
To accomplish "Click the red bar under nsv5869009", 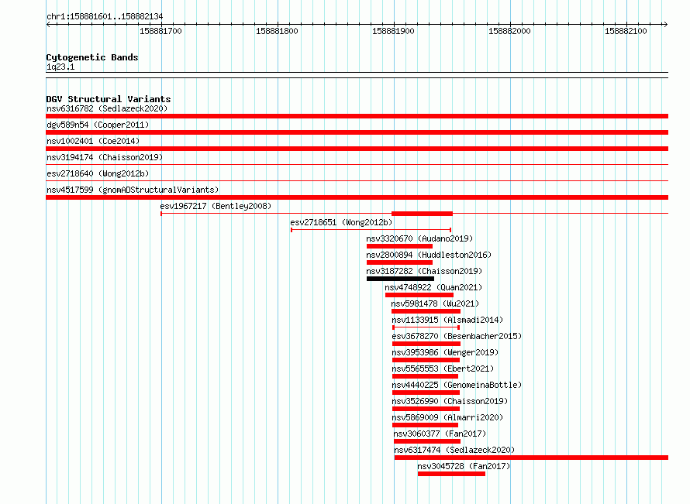I will click(x=425, y=425).
